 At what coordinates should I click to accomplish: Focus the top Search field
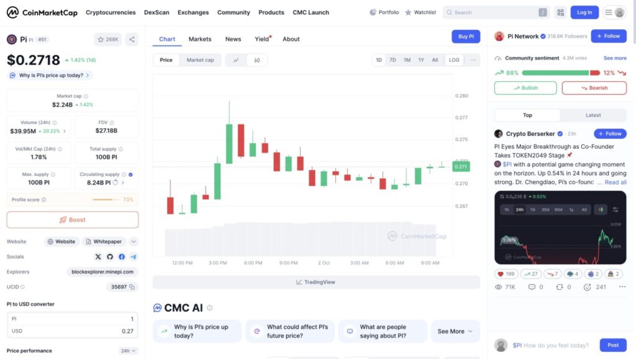click(x=494, y=12)
